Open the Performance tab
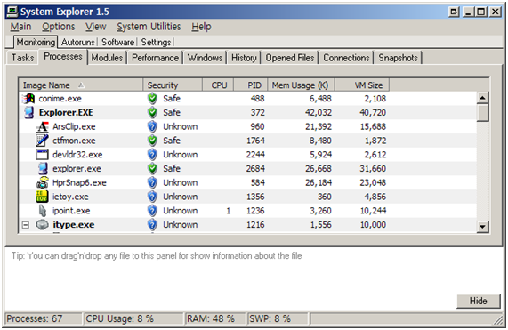Viewport: 508px width, 330px height. (155, 58)
